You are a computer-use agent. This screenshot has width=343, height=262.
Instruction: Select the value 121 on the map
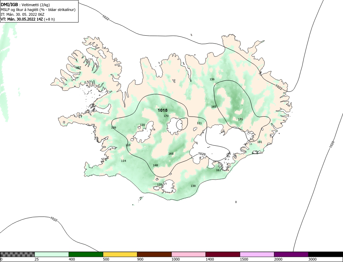[199, 123]
